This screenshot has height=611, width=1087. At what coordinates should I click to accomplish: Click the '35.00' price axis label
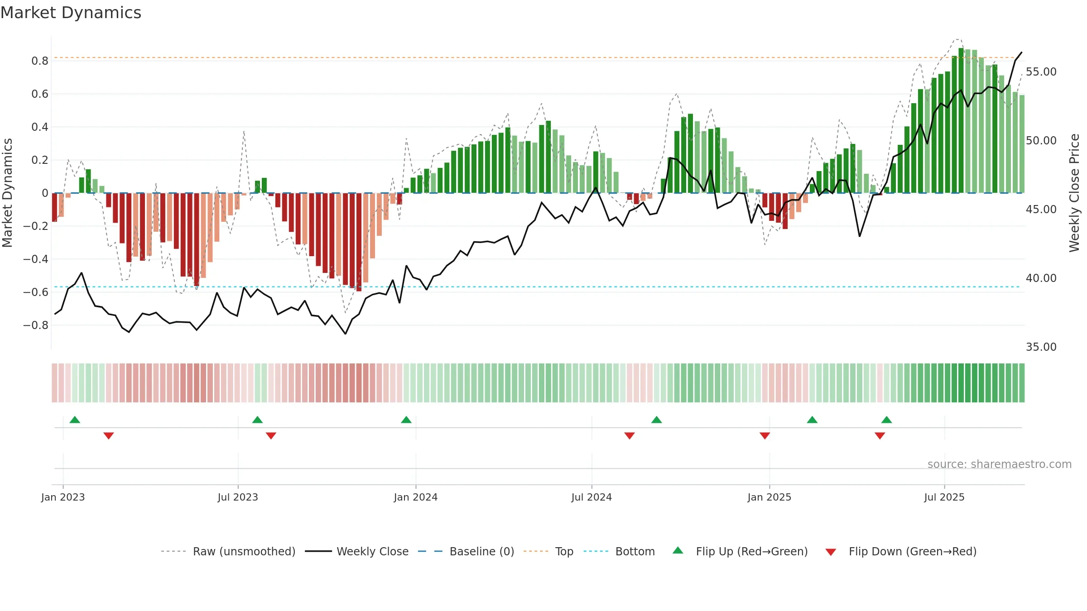[1041, 347]
